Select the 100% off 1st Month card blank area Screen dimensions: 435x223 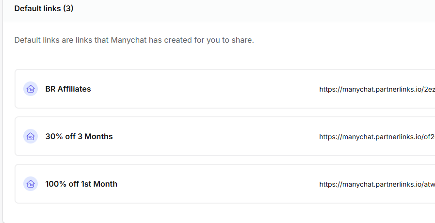pyautogui.click(x=219, y=184)
